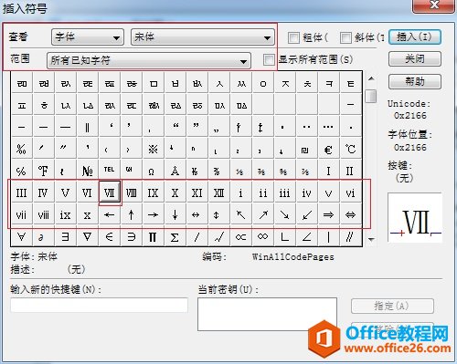Screen dimensions: 457x364
Task: Select the up arrow symbol
Action: (x=132, y=214)
